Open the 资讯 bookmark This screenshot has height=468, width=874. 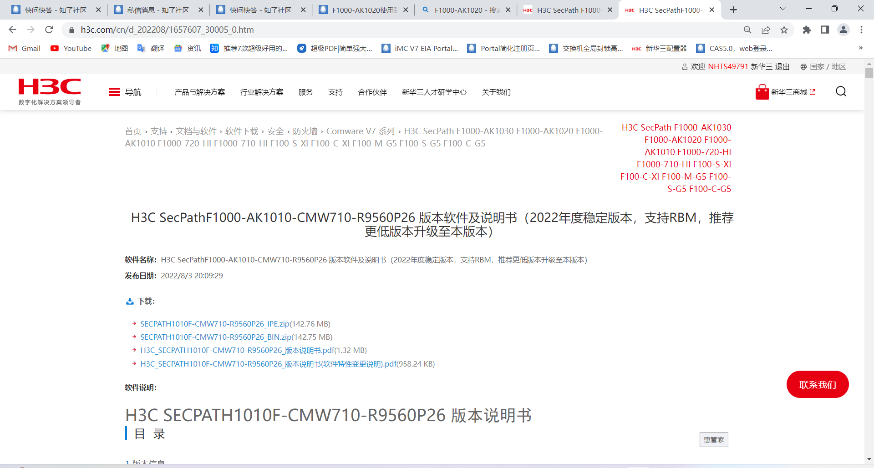click(x=188, y=48)
